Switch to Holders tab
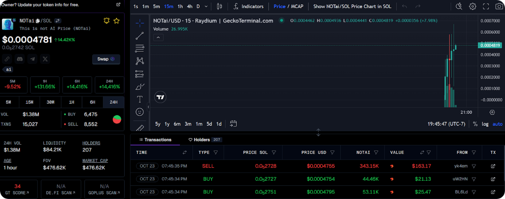The width and height of the screenshot is (505, 199). coord(205,140)
